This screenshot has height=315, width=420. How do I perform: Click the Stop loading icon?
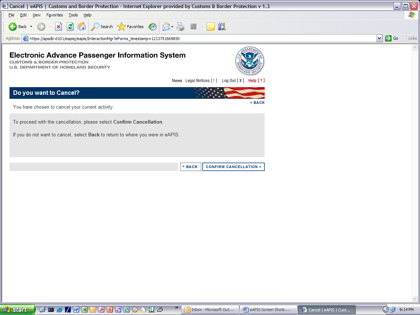click(58, 27)
